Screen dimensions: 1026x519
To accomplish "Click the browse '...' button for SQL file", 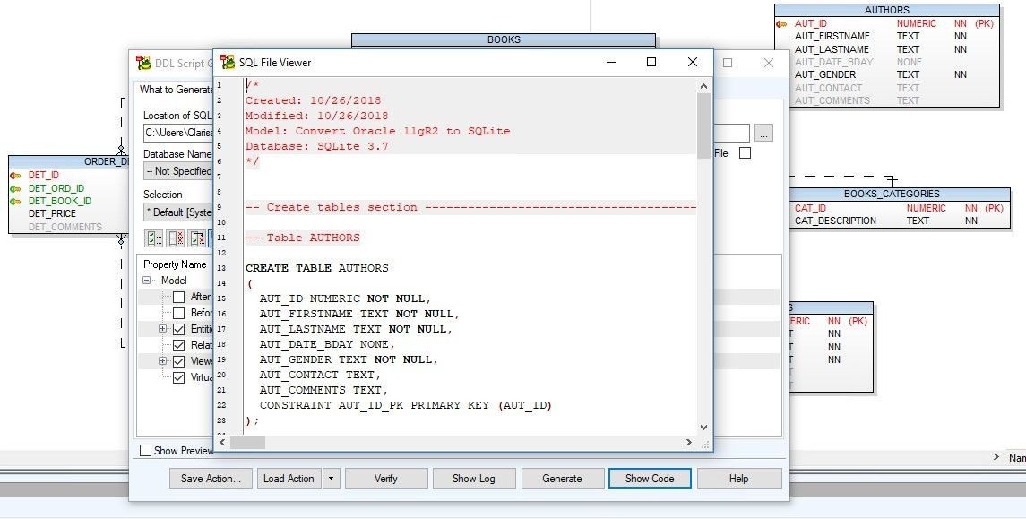I will coord(763,133).
